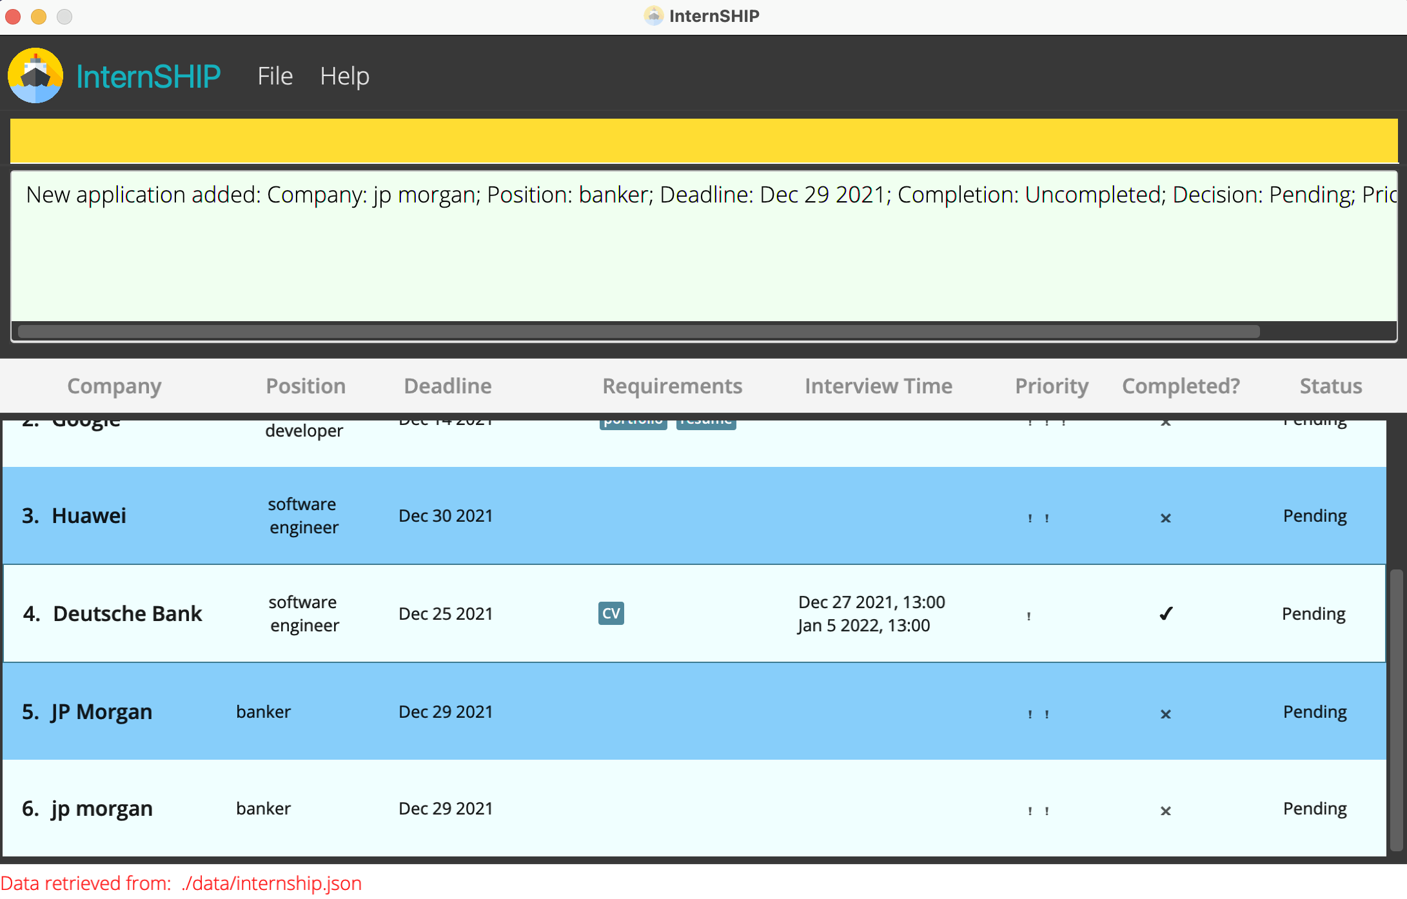Click lowercase jp morgan's uncompleted cross icon
This screenshot has width=1407, height=899.
tap(1165, 811)
